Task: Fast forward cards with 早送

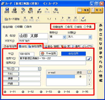Action: point(69,19)
